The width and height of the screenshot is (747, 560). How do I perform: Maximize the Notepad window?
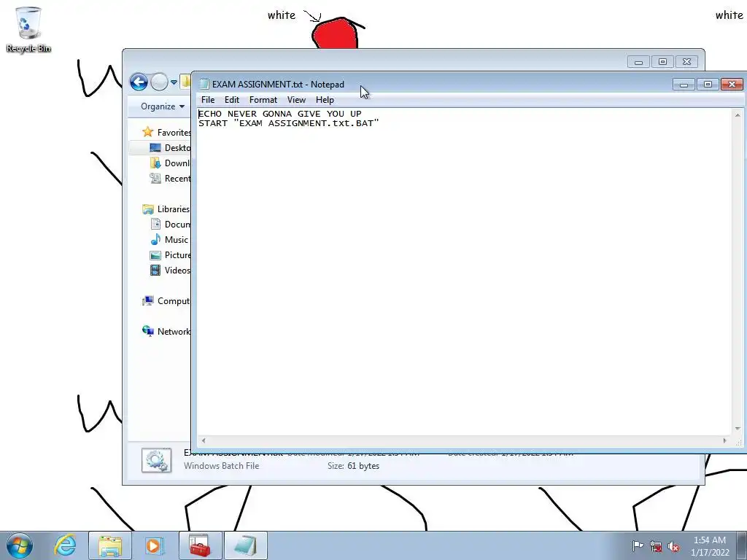click(708, 85)
